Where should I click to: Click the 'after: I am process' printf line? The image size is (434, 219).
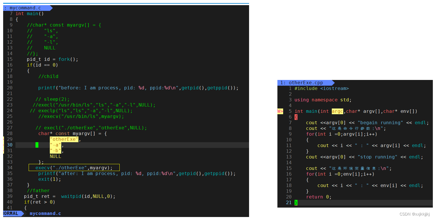(137, 173)
